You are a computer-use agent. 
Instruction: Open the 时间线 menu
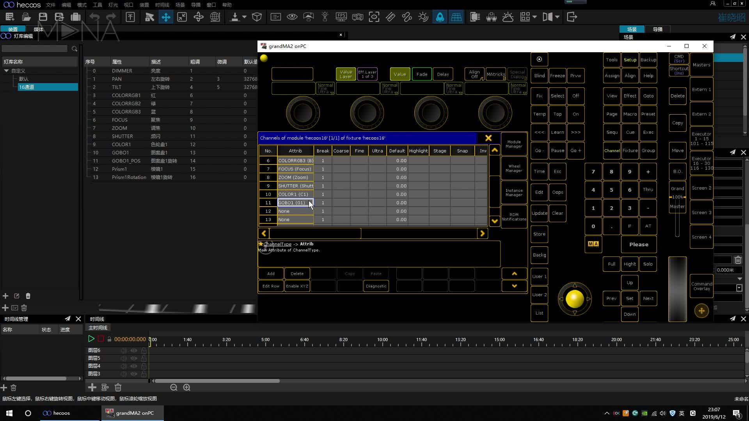pos(162,5)
